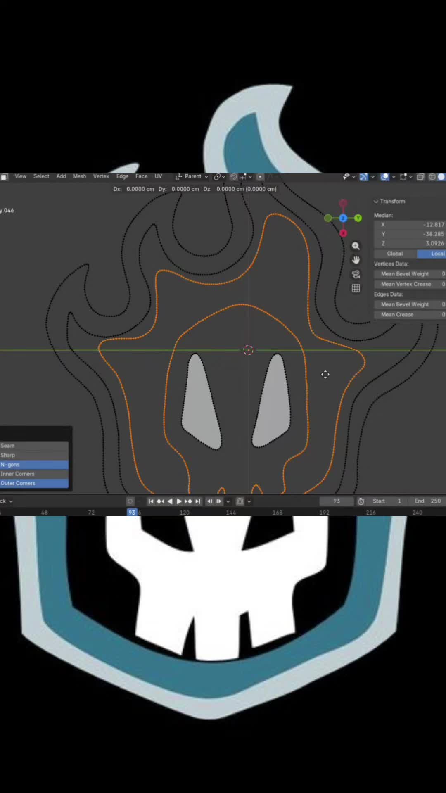Jump to the next keyframe
This screenshot has height=793, width=446.
(x=188, y=501)
